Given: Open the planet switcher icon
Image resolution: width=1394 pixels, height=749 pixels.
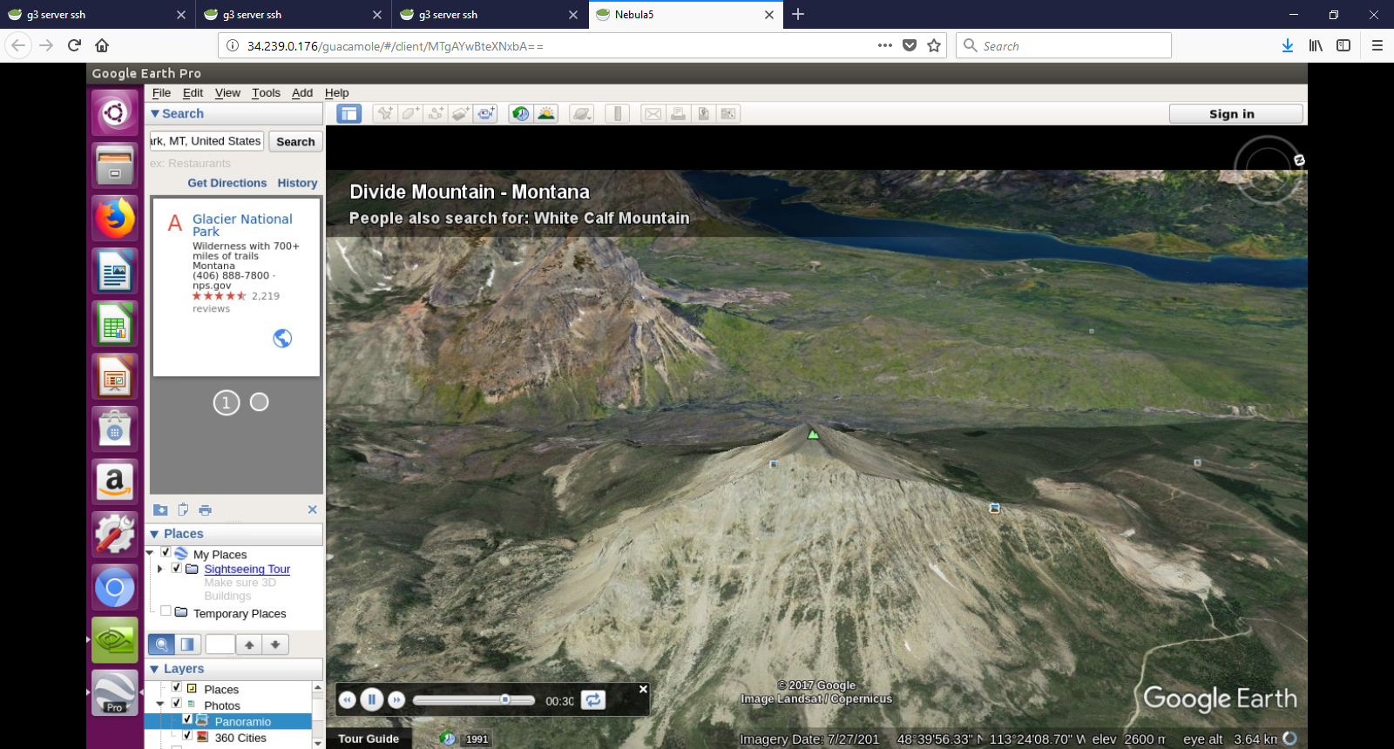Looking at the screenshot, I should click(582, 114).
